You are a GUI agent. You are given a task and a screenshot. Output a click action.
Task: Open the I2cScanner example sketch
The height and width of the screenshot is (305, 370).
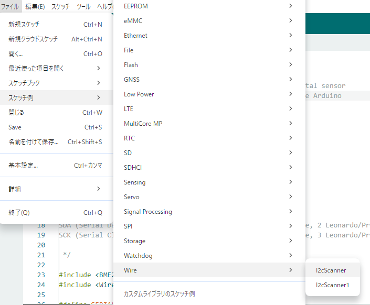(x=331, y=270)
